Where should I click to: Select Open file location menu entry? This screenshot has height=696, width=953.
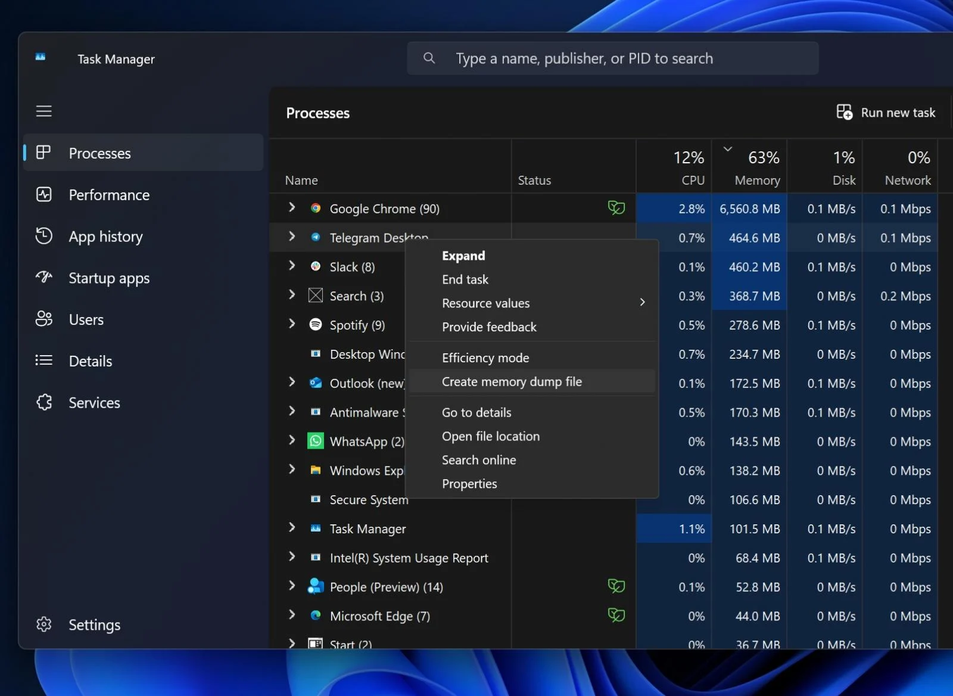[532, 436]
